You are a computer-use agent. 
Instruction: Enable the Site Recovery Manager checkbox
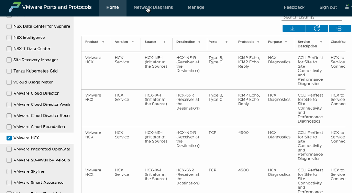pos(9,60)
